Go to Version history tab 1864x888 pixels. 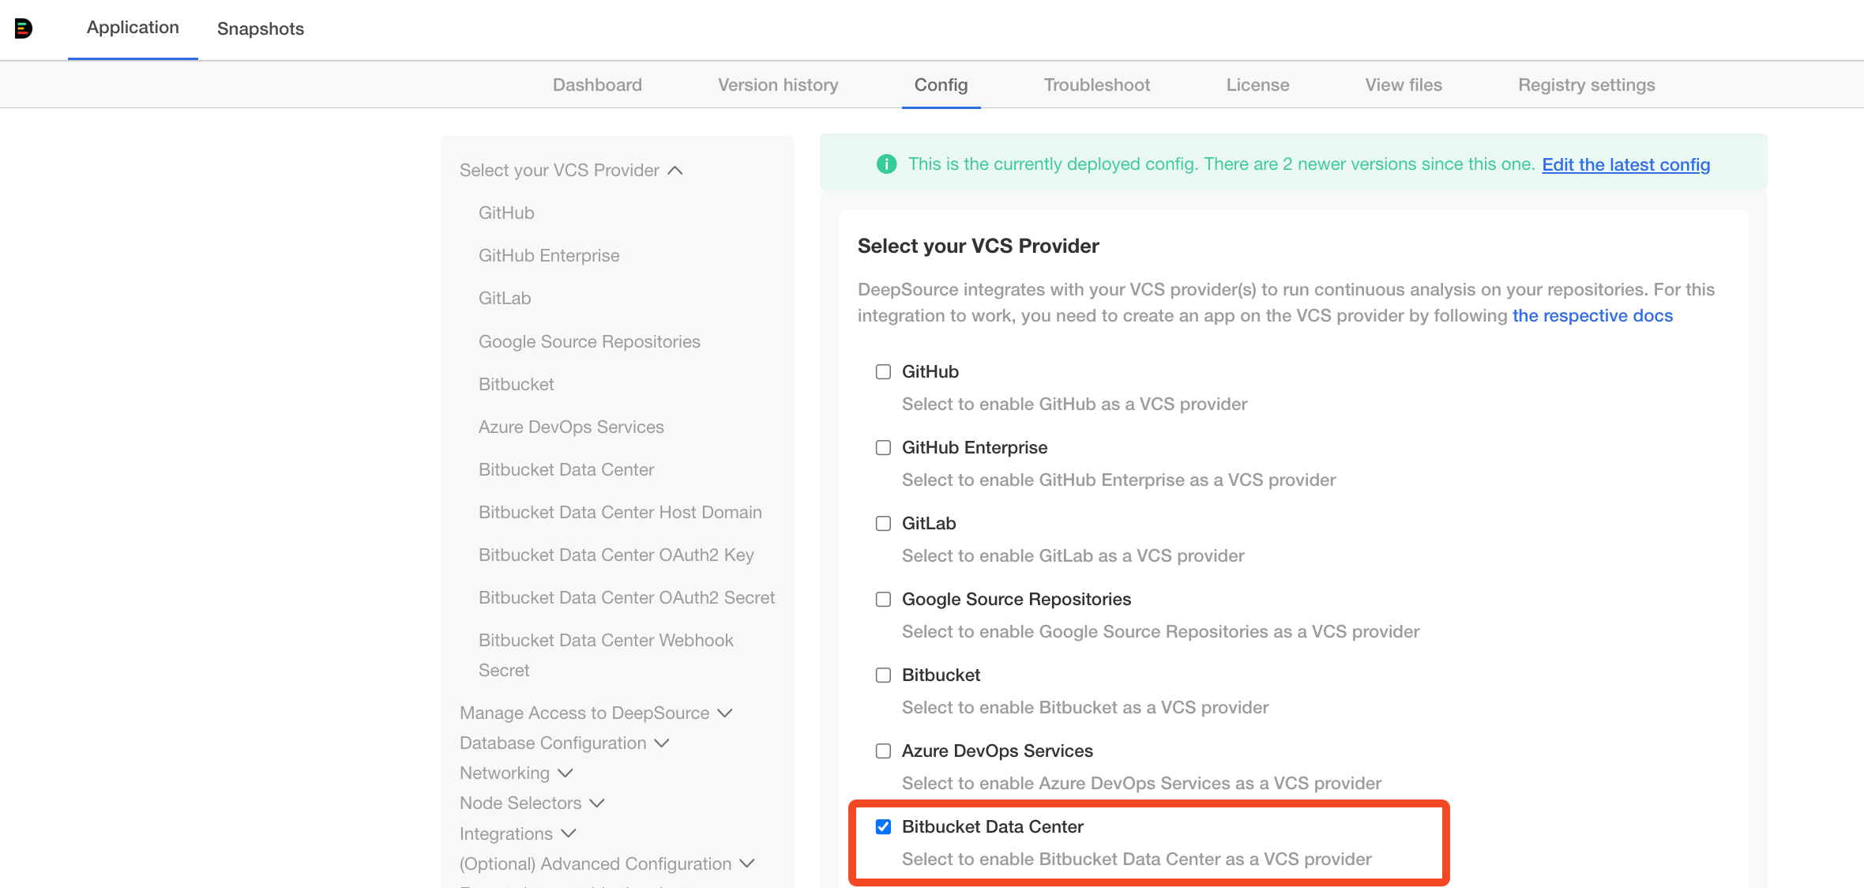pyautogui.click(x=777, y=85)
